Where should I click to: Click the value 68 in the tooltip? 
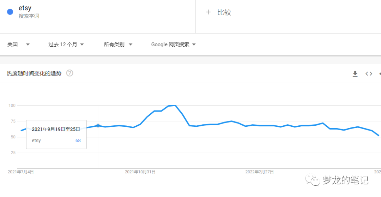pyautogui.click(x=78, y=141)
